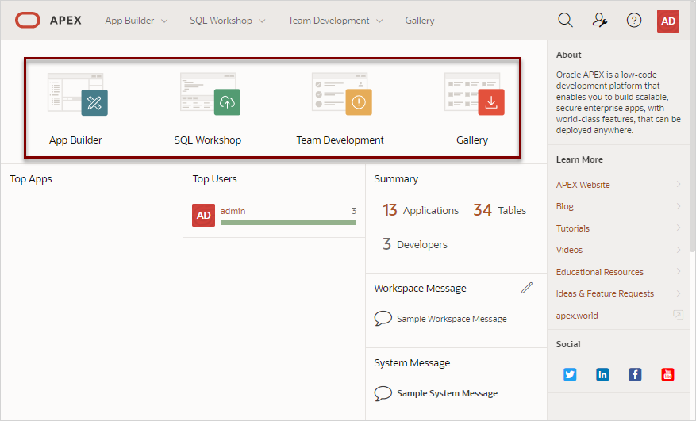The image size is (696, 421).
Task: Open the LinkedIn social icon
Action: [602, 374]
